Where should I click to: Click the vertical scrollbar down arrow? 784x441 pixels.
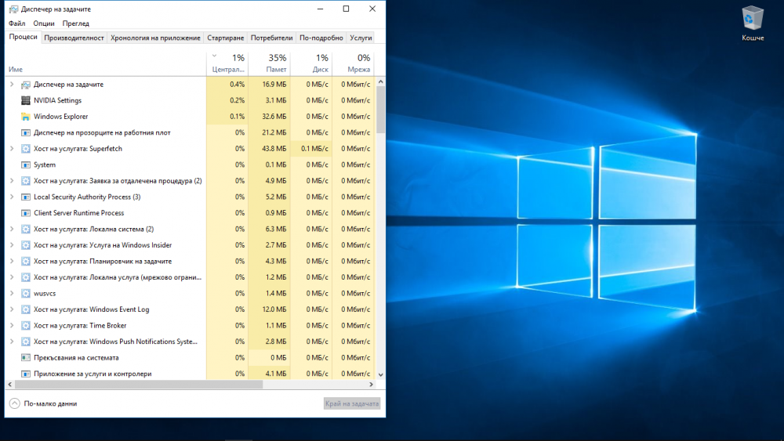click(x=380, y=374)
